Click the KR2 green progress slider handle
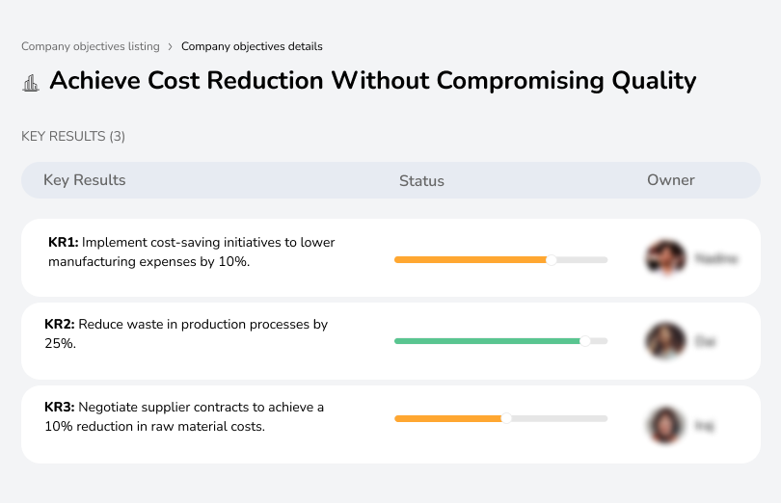Screen dimensions: 781x503 pos(584,341)
